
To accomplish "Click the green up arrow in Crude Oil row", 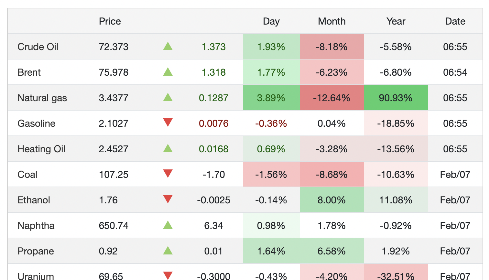I will [x=168, y=46].
